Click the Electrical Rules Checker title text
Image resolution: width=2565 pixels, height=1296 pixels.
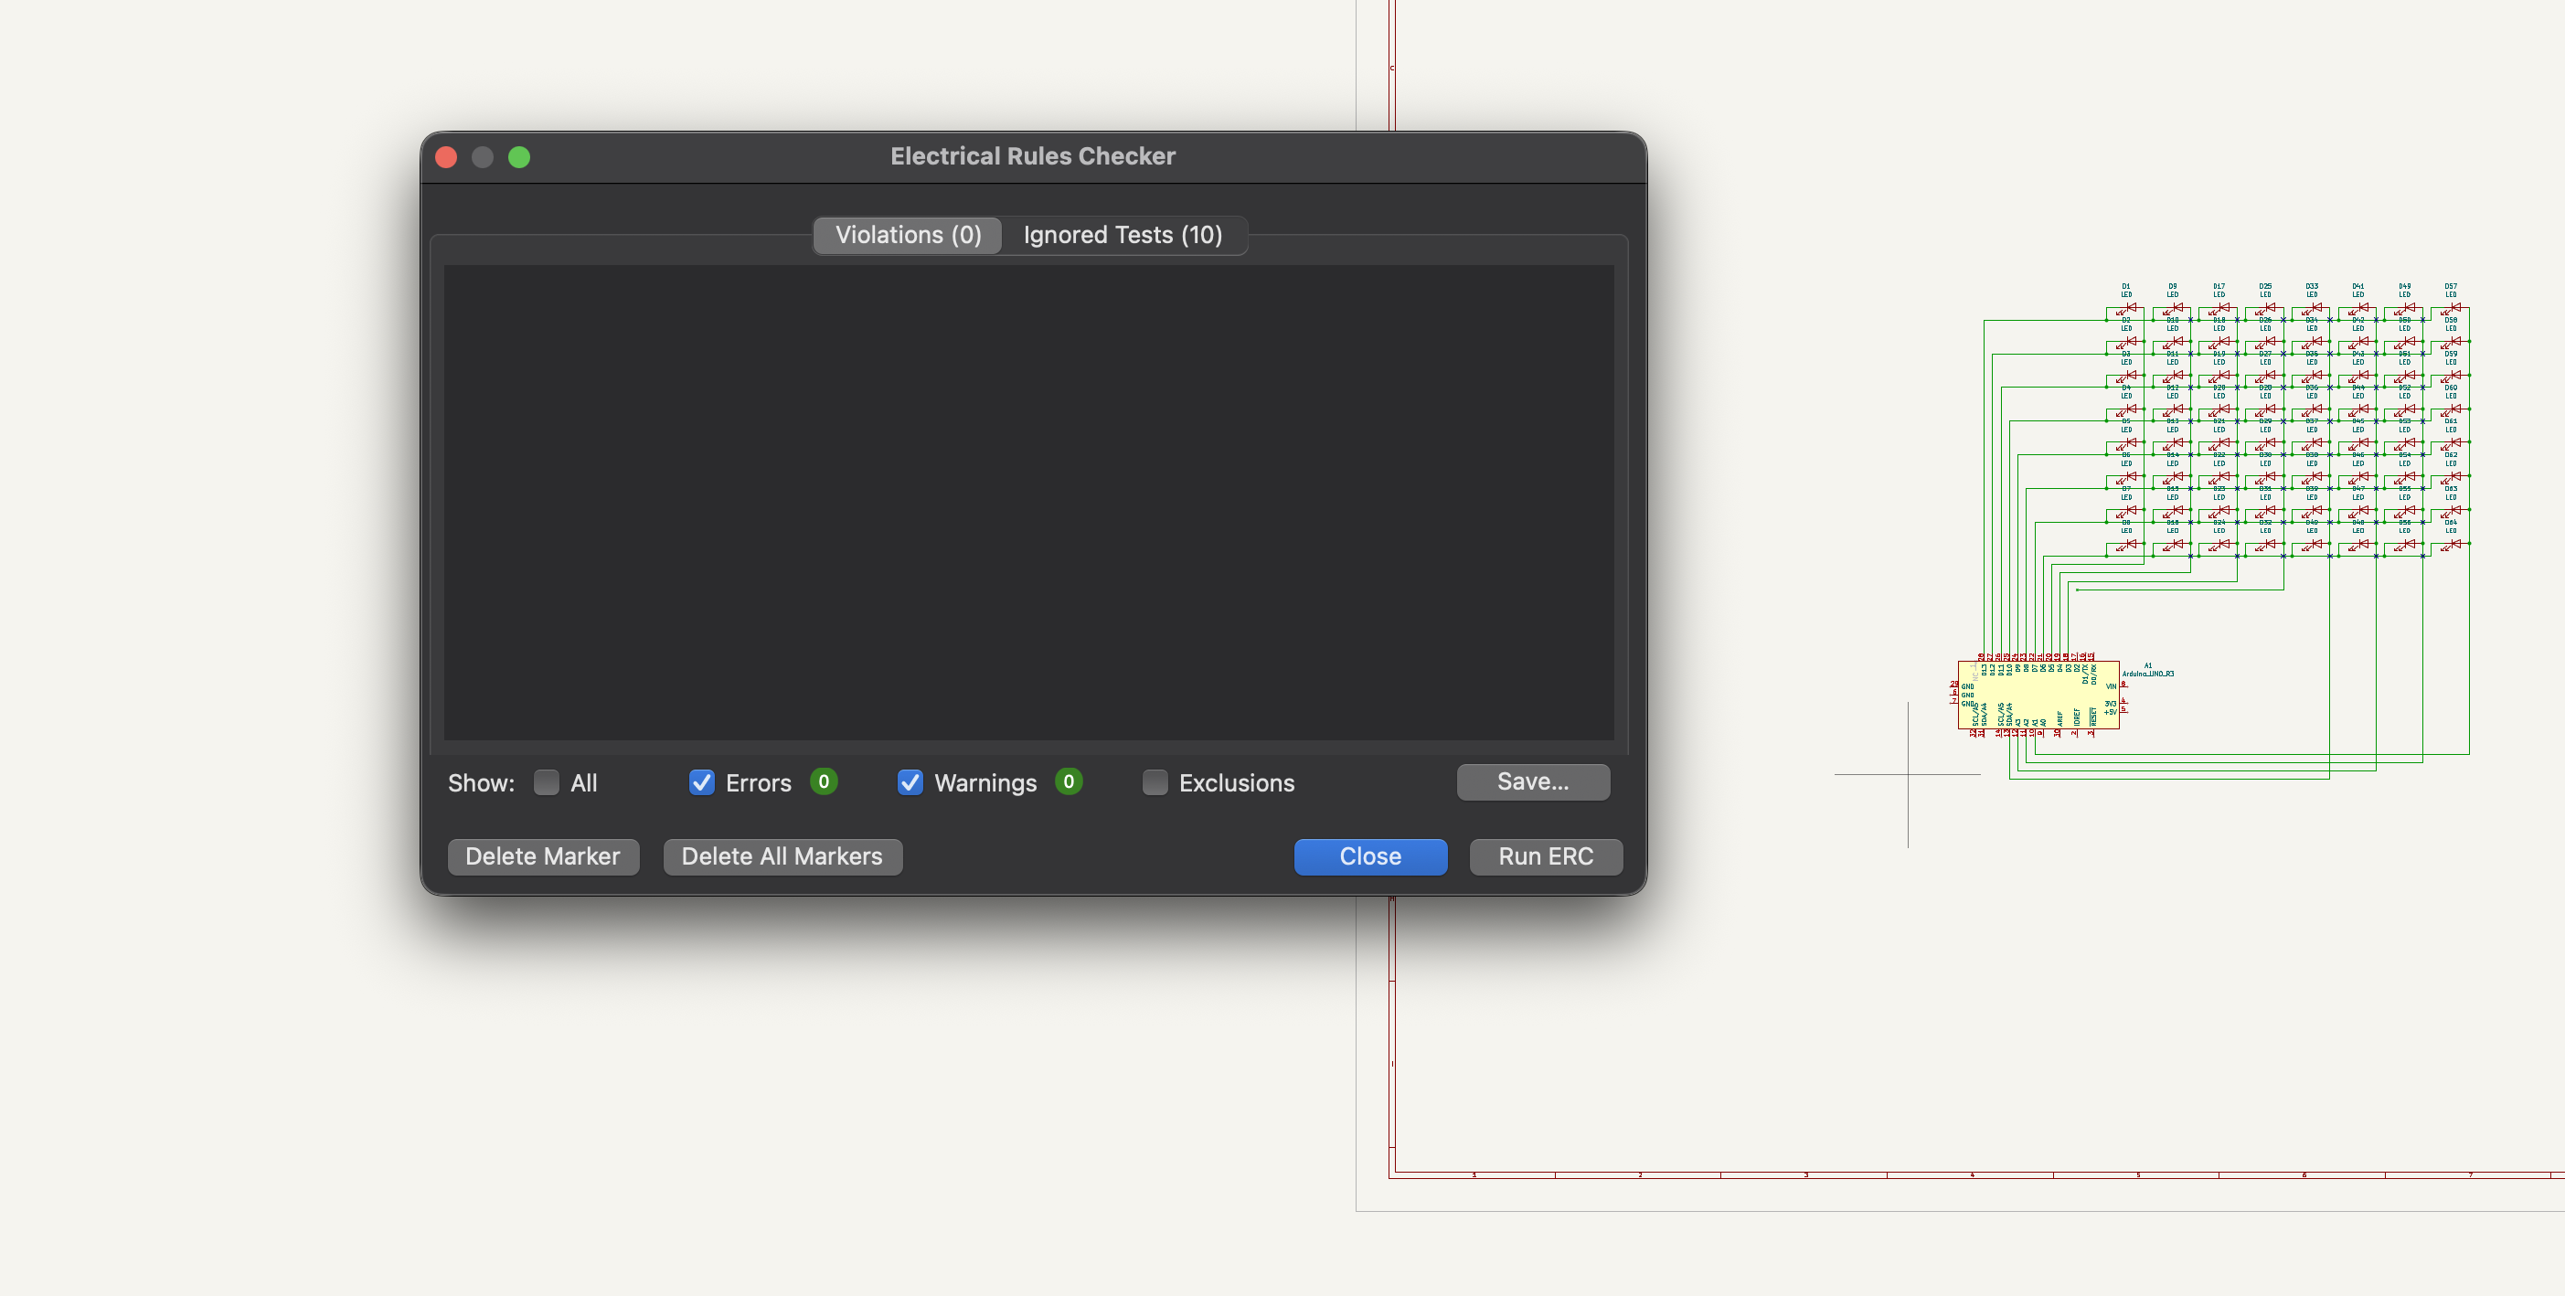(x=1033, y=156)
